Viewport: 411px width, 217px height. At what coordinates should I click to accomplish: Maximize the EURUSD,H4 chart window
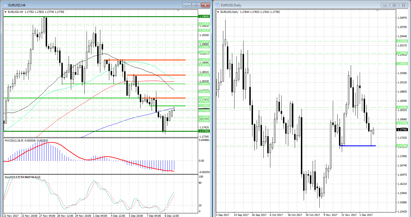coord(196,5)
